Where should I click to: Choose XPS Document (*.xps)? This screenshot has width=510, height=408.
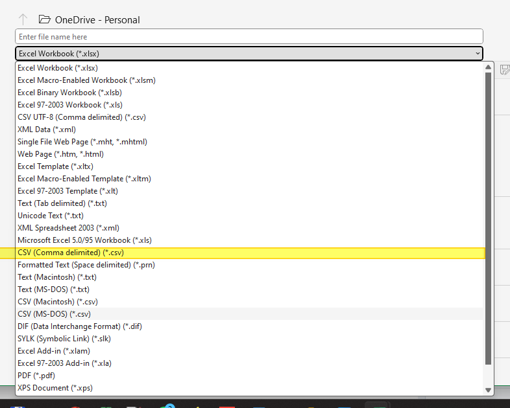click(250, 388)
